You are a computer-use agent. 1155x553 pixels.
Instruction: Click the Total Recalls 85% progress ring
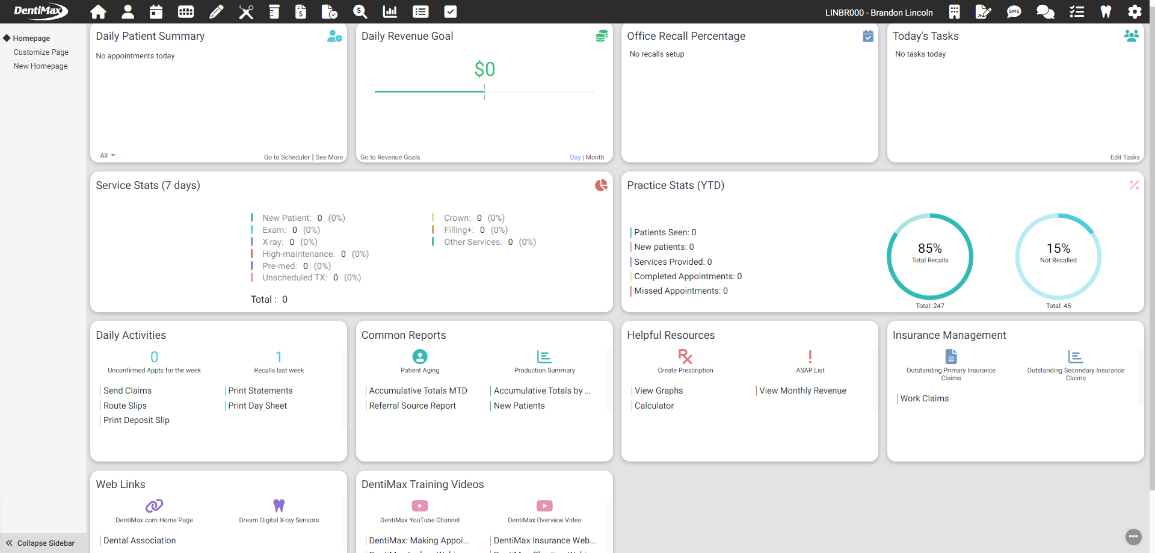(930, 256)
